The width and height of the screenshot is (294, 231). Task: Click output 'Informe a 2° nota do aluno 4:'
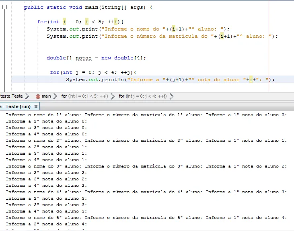[46, 224]
